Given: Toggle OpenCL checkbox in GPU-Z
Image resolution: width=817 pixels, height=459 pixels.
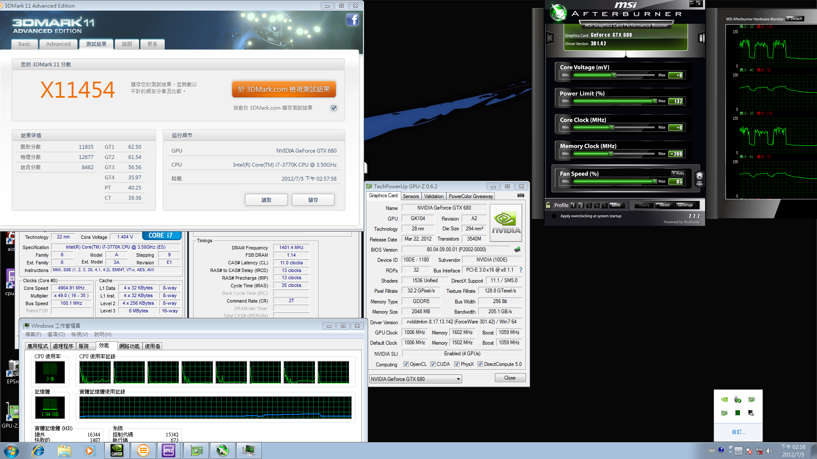Looking at the screenshot, I should 406,364.
